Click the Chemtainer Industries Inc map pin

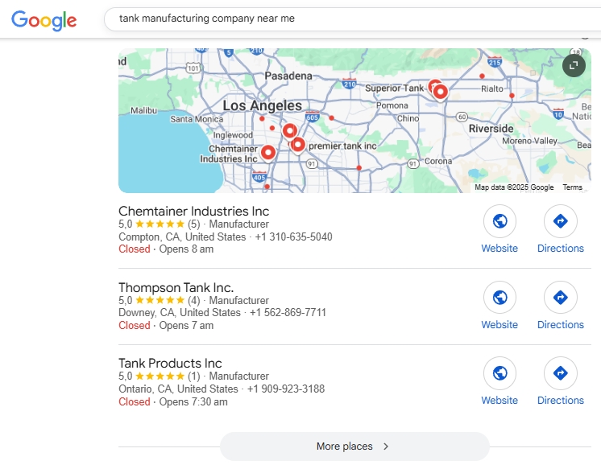tap(268, 151)
